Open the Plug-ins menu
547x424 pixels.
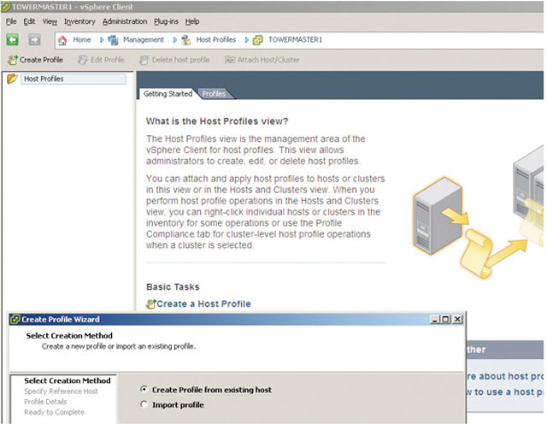point(166,21)
